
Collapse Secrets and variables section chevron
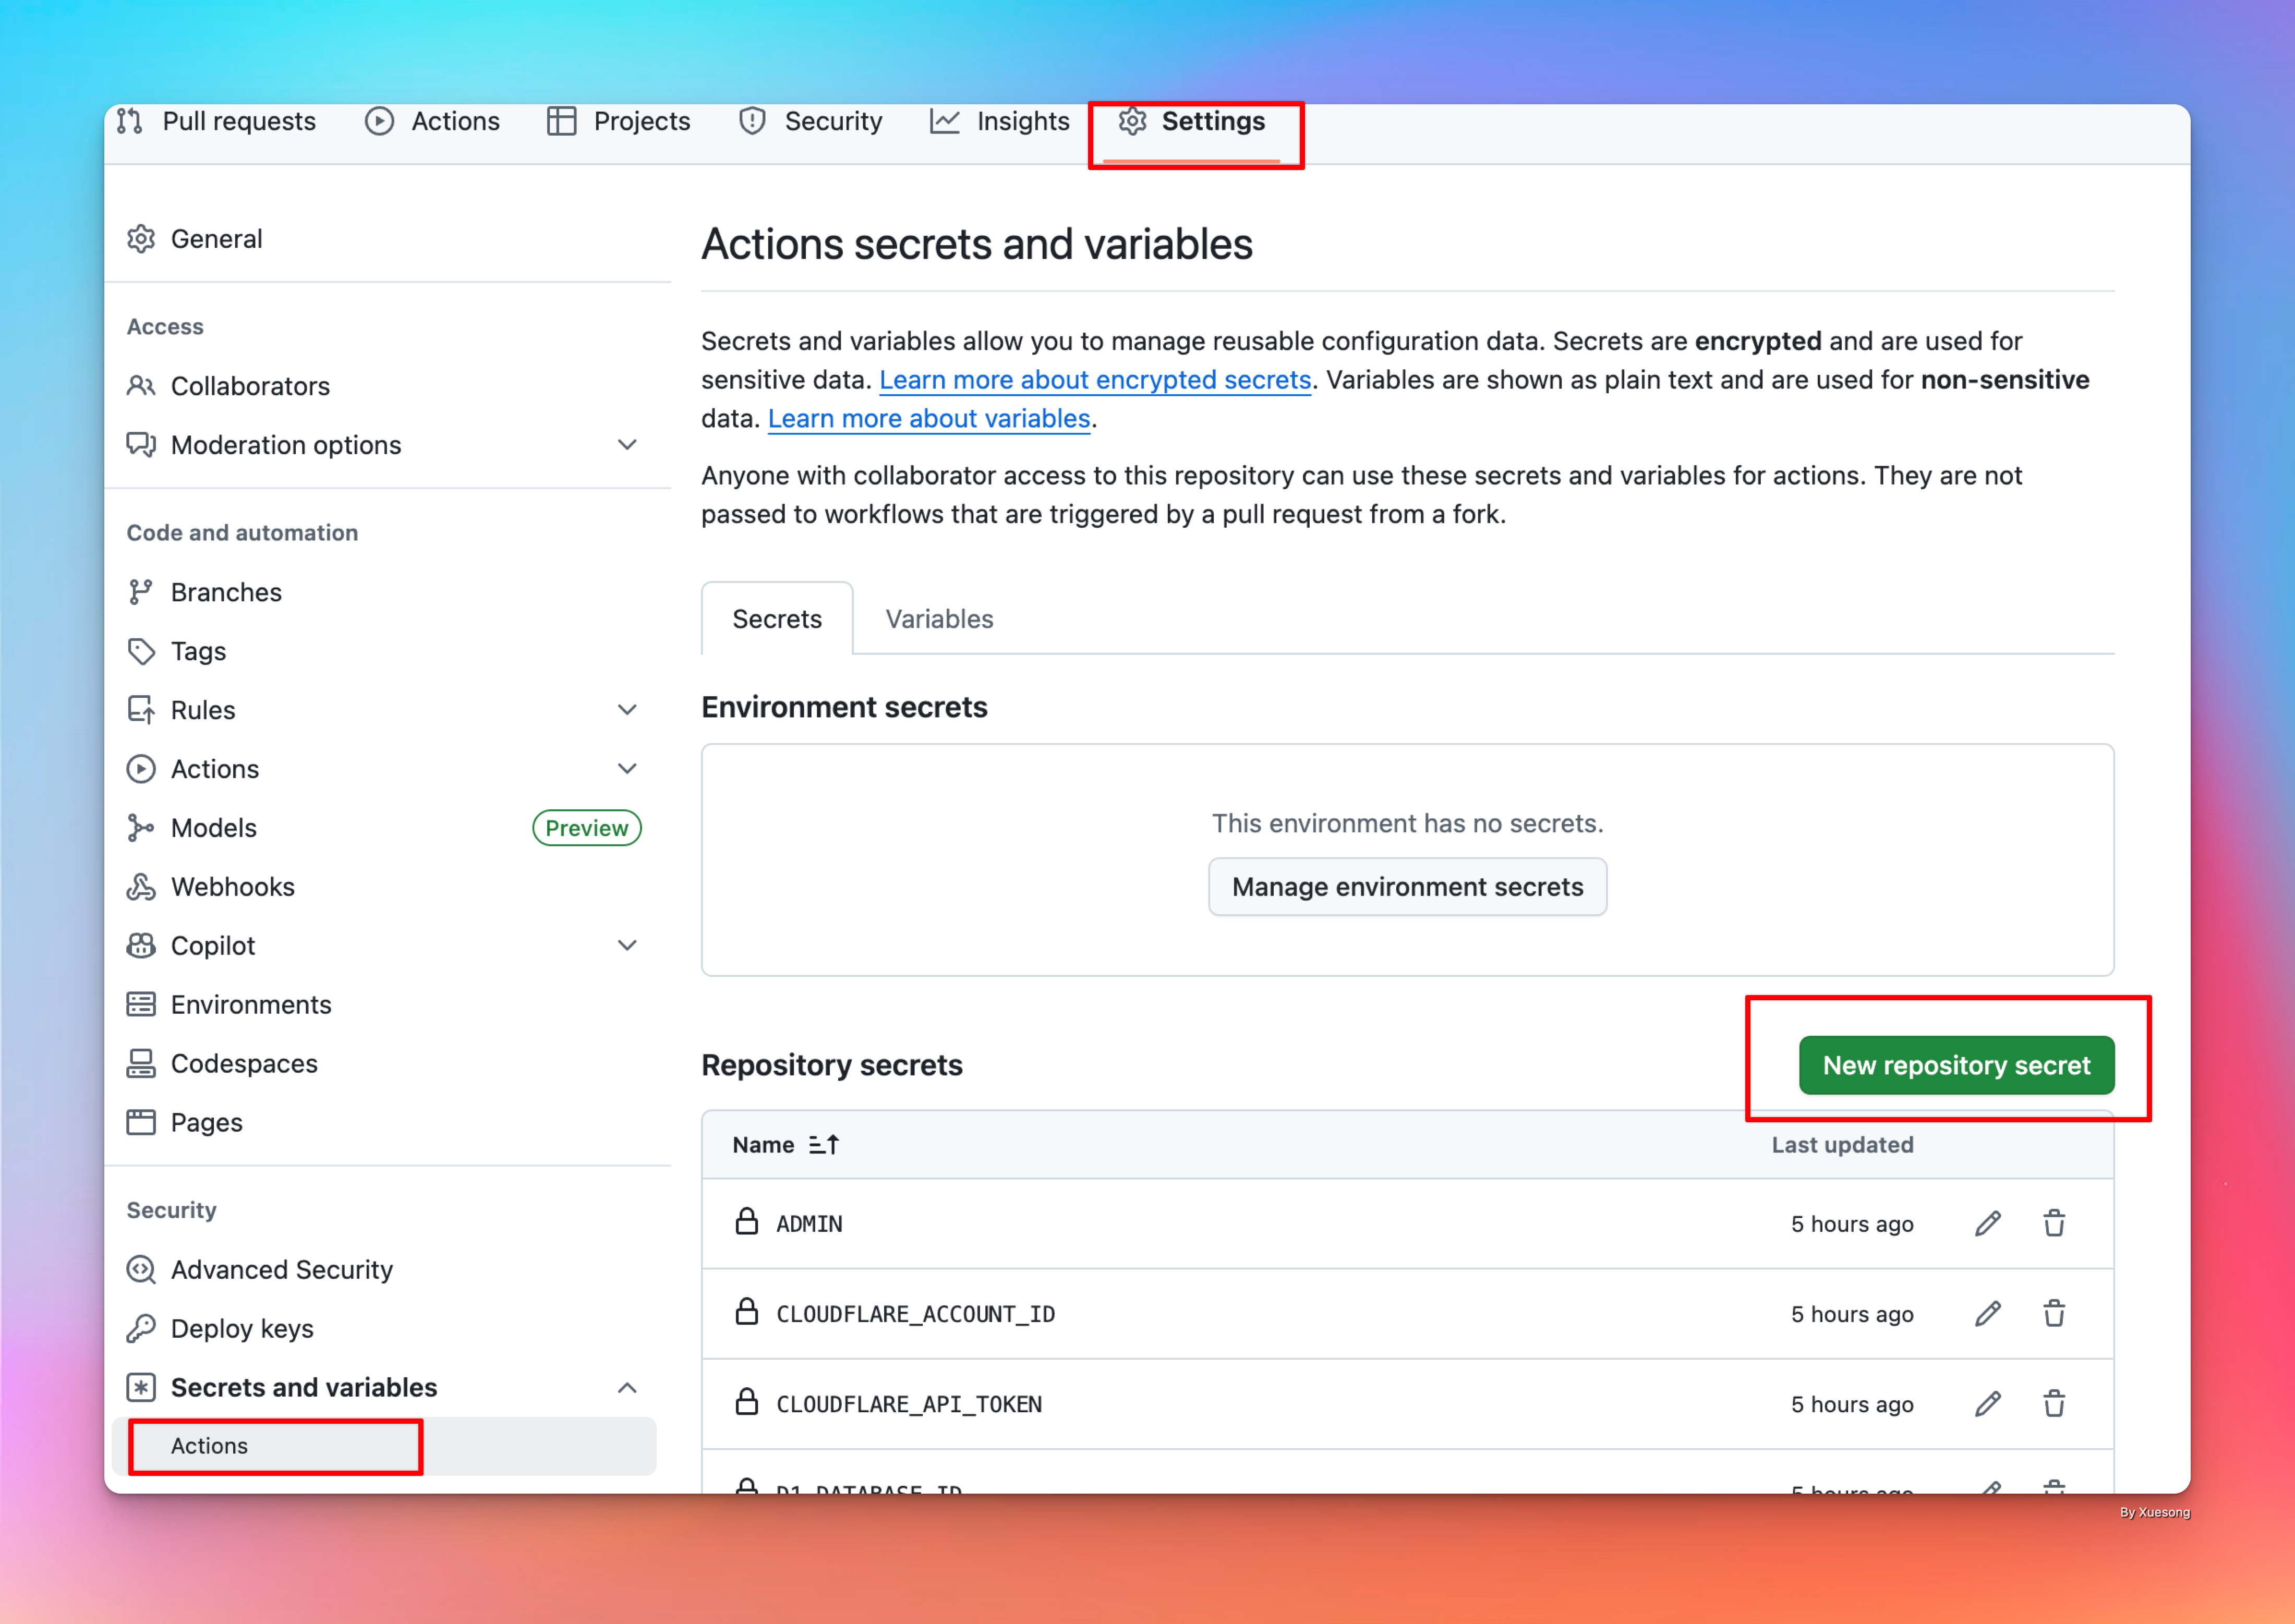(x=627, y=1388)
